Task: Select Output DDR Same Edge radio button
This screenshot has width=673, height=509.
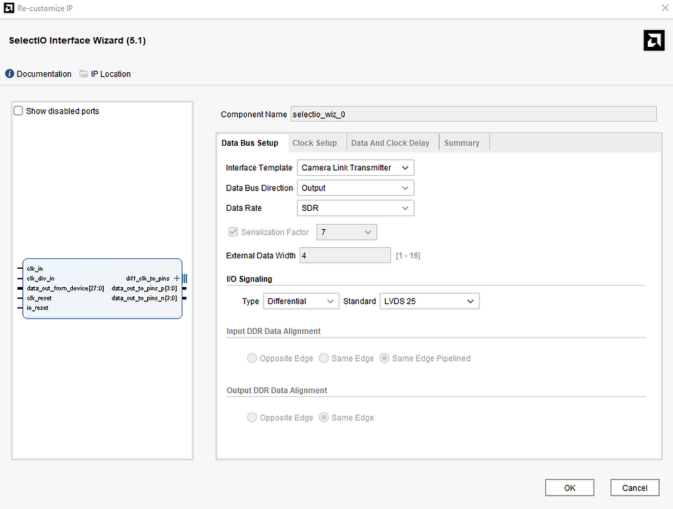Action: tap(324, 417)
